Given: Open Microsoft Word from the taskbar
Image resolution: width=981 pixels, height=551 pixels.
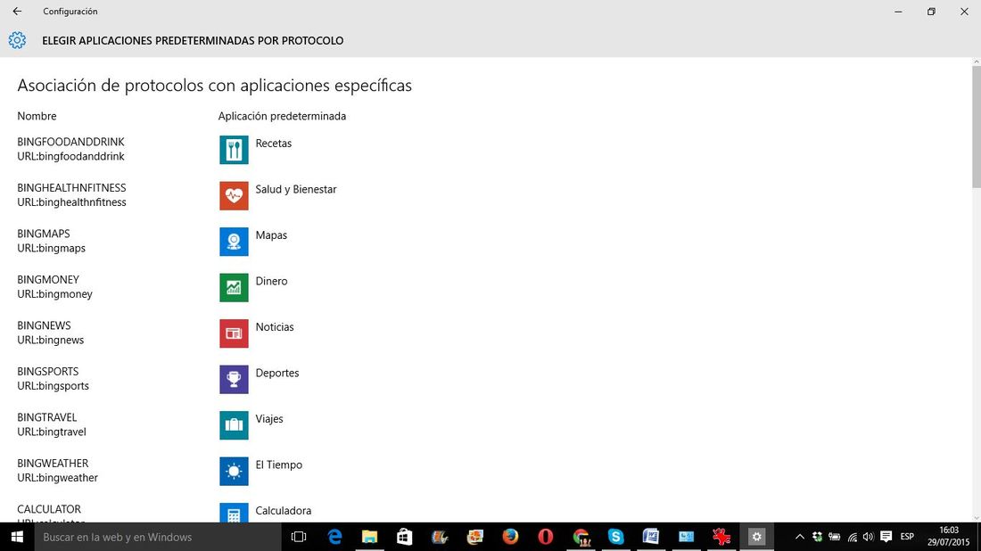Looking at the screenshot, I should point(651,537).
